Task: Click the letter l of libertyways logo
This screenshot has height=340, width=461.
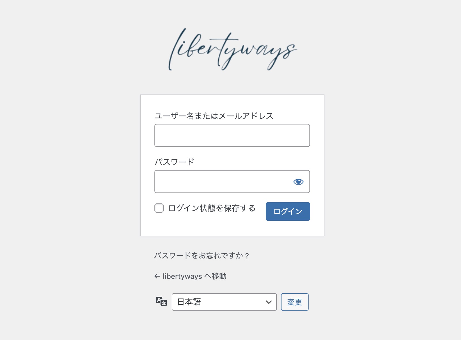Action: (x=177, y=49)
